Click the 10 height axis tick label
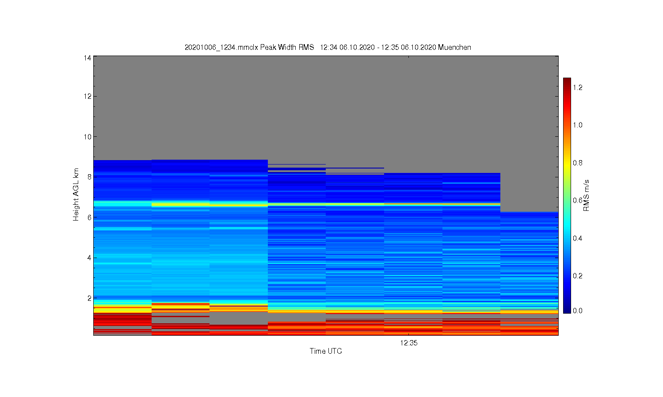The image size is (663, 397). click(x=87, y=137)
